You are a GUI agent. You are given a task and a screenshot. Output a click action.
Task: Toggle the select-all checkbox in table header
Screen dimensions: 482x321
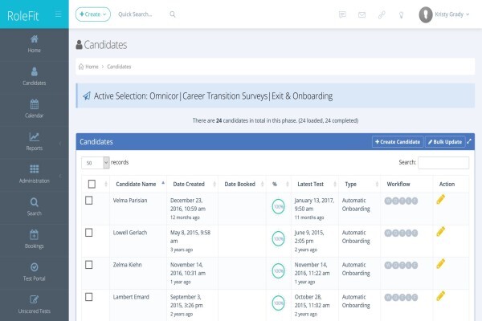pos(92,184)
